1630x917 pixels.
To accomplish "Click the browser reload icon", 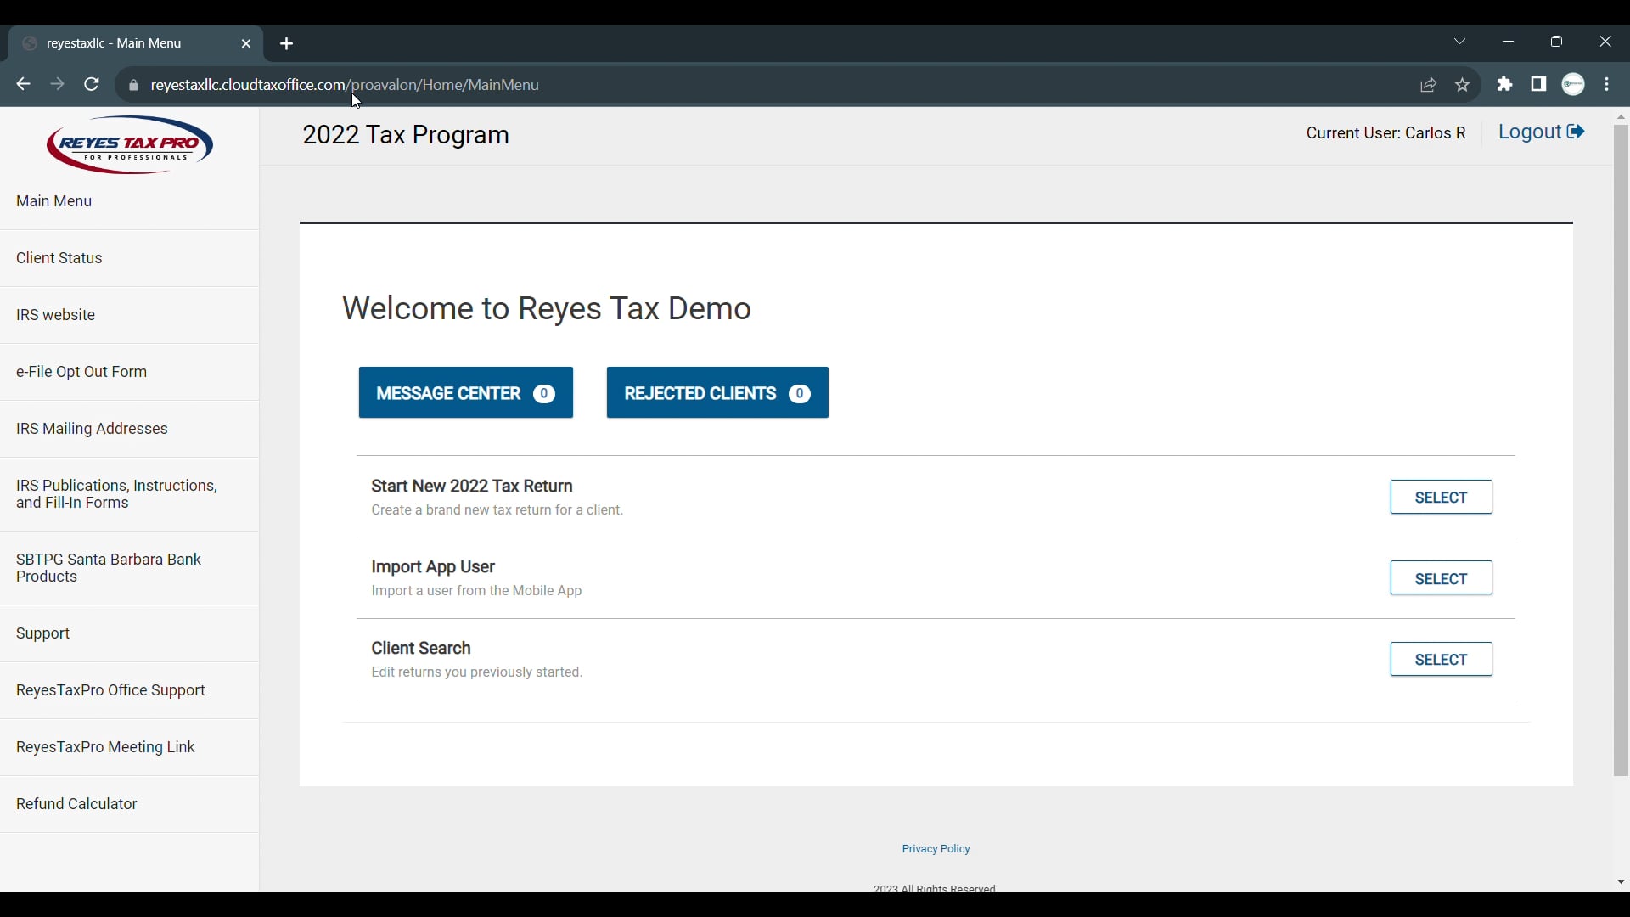I will (x=92, y=85).
